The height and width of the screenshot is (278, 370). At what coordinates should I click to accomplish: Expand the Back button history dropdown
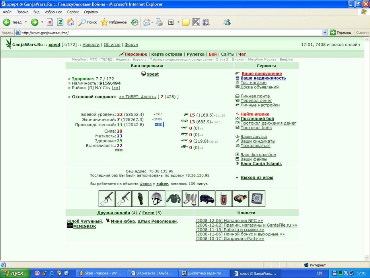(x=26, y=22)
